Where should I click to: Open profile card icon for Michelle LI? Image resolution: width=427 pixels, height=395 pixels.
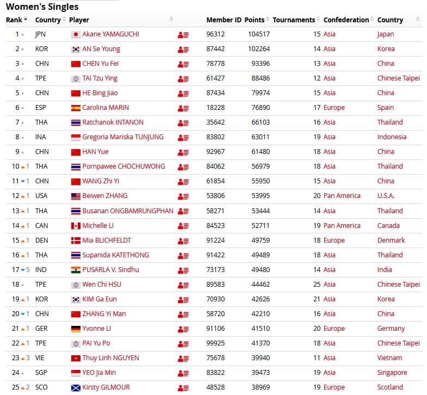[x=183, y=226]
